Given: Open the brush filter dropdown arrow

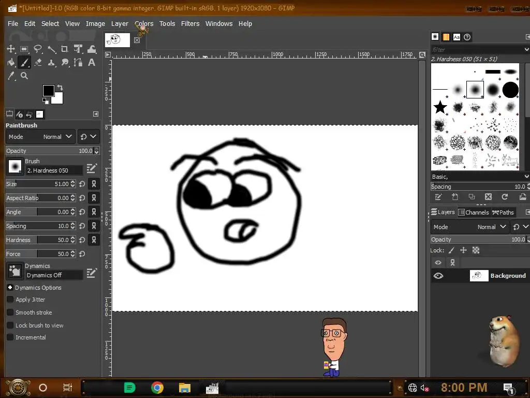Looking at the screenshot, I should (526, 49).
